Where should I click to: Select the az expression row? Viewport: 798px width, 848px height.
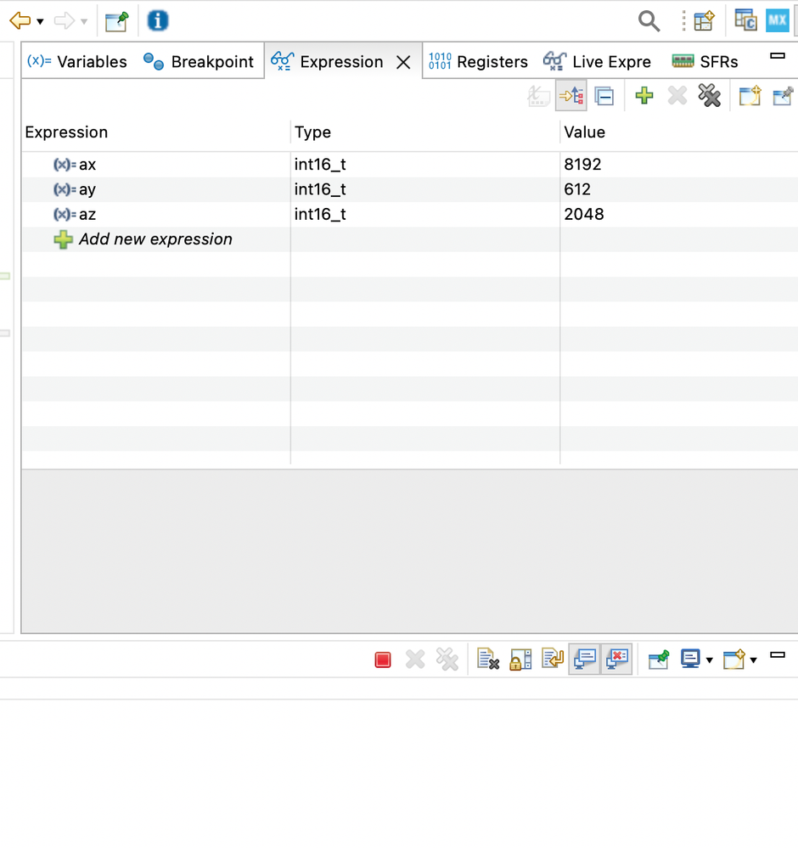(x=409, y=214)
